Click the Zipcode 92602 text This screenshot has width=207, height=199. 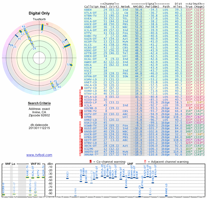(39, 115)
